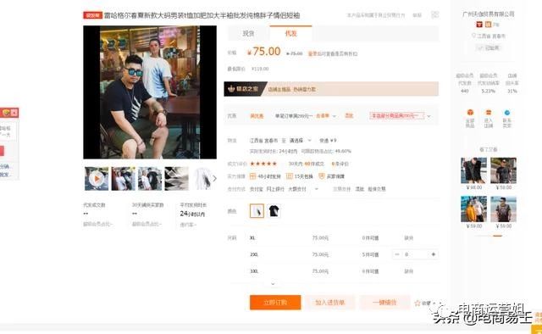Click the discount notice link beside price
542x334 pixels.
(333, 53)
